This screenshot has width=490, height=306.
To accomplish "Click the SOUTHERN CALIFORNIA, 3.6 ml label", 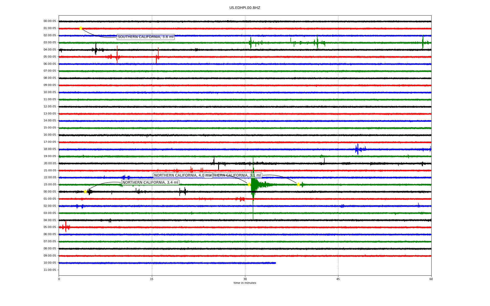I will [145, 37].
